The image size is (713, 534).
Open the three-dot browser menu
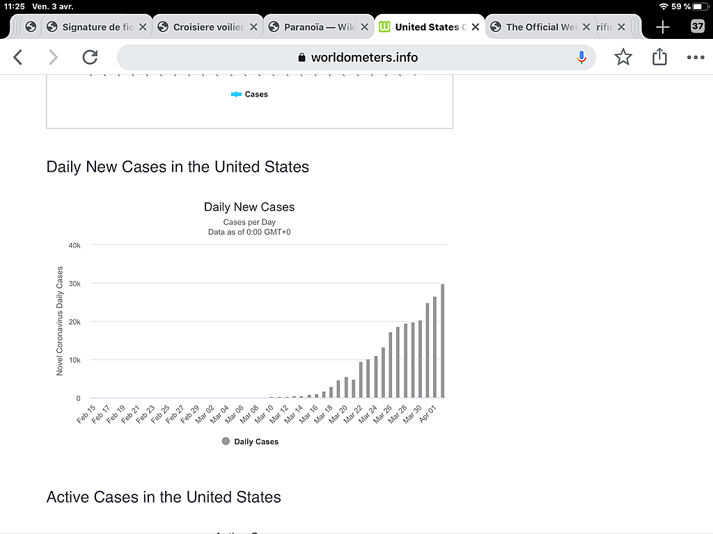coord(696,57)
